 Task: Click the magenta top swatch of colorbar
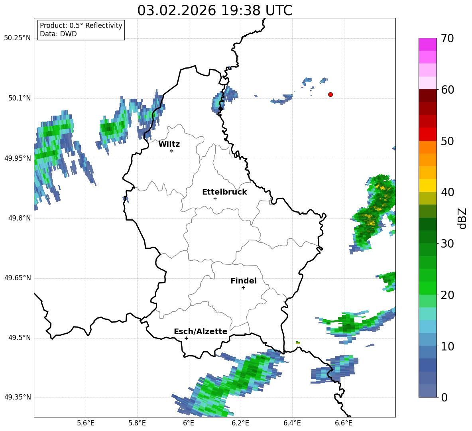[x=427, y=45]
